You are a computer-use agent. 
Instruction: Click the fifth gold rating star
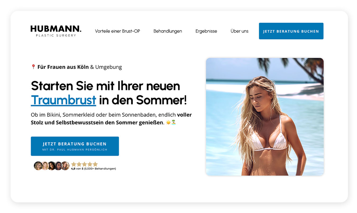point(95,164)
